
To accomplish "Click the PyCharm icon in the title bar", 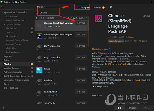I will click(2, 2).
